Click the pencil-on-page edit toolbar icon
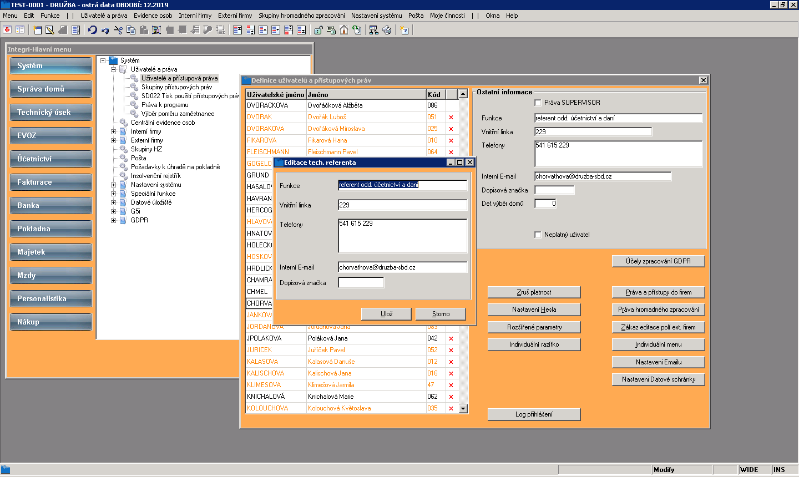 point(50,30)
